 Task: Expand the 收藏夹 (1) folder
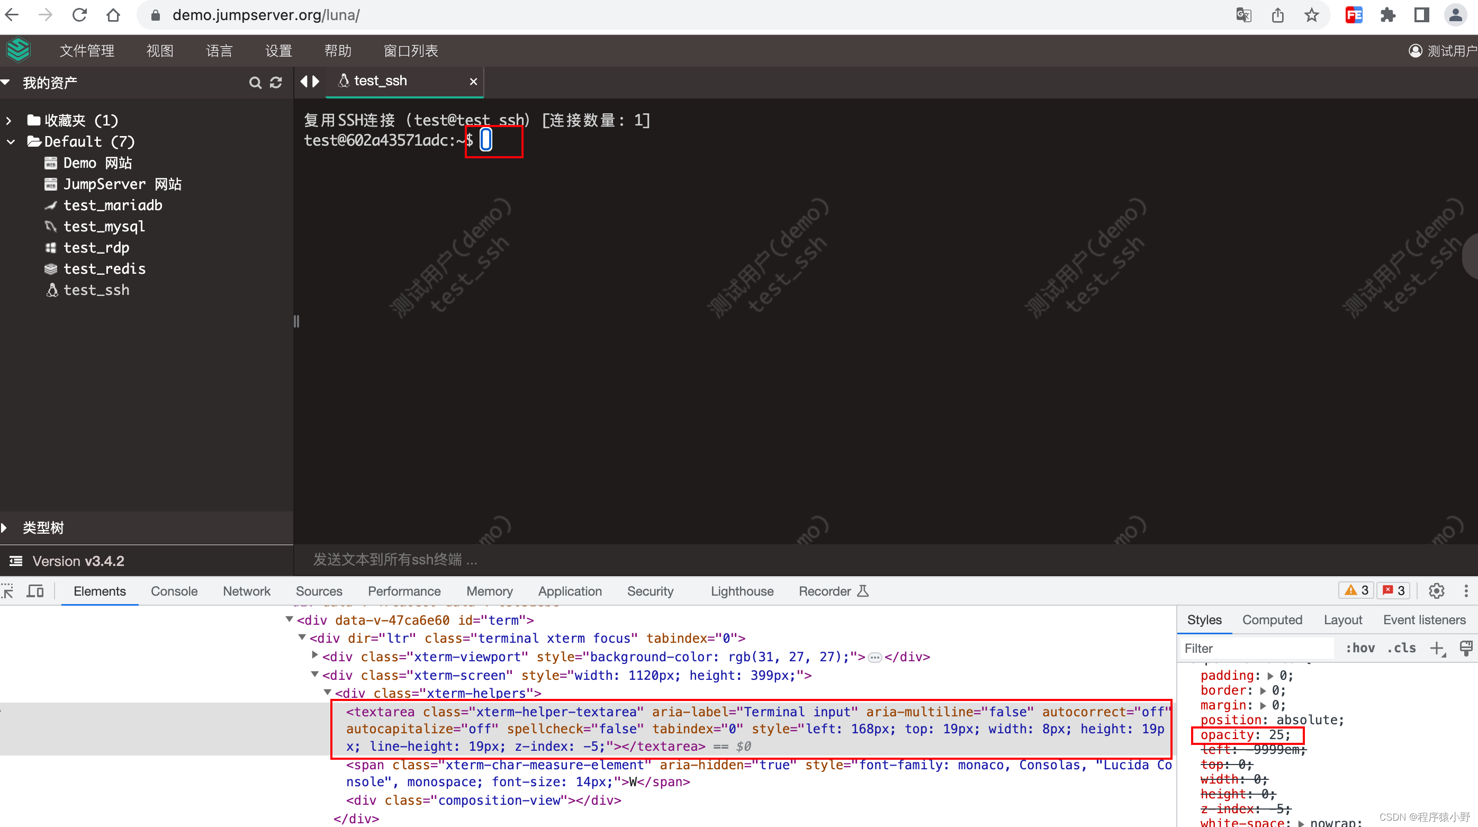point(8,121)
